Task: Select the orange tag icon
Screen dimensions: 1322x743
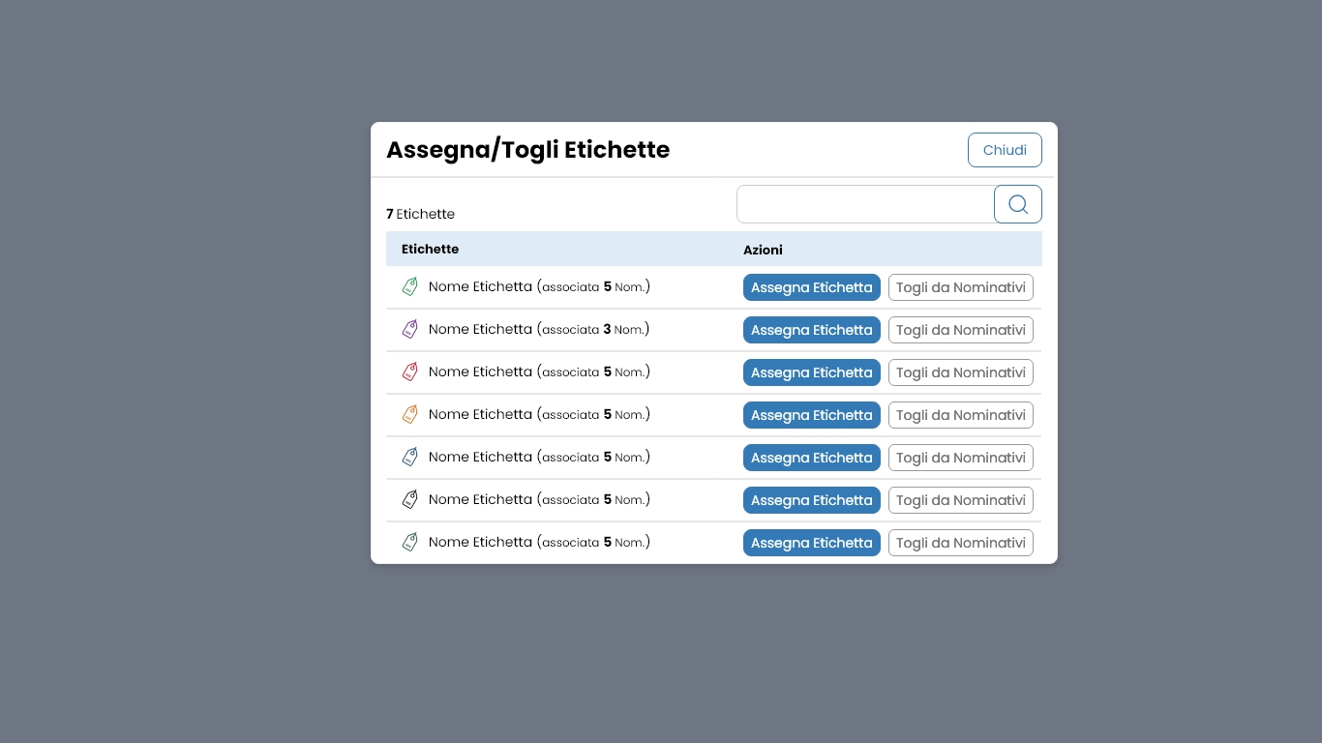Action: coord(409,414)
